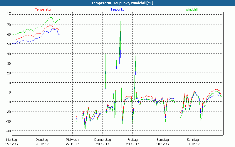Click the 30 value on the y-axis
This screenshot has height=147, width=235.
(x=9, y=64)
